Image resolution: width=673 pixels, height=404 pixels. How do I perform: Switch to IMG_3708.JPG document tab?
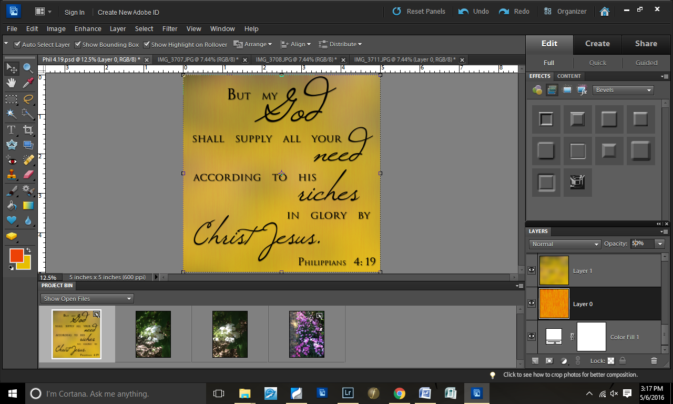297,59
